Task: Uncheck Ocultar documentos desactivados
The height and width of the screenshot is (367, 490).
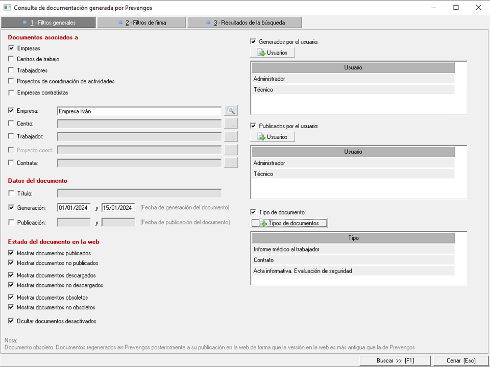Action: pyautogui.click(x=11, y=321)
